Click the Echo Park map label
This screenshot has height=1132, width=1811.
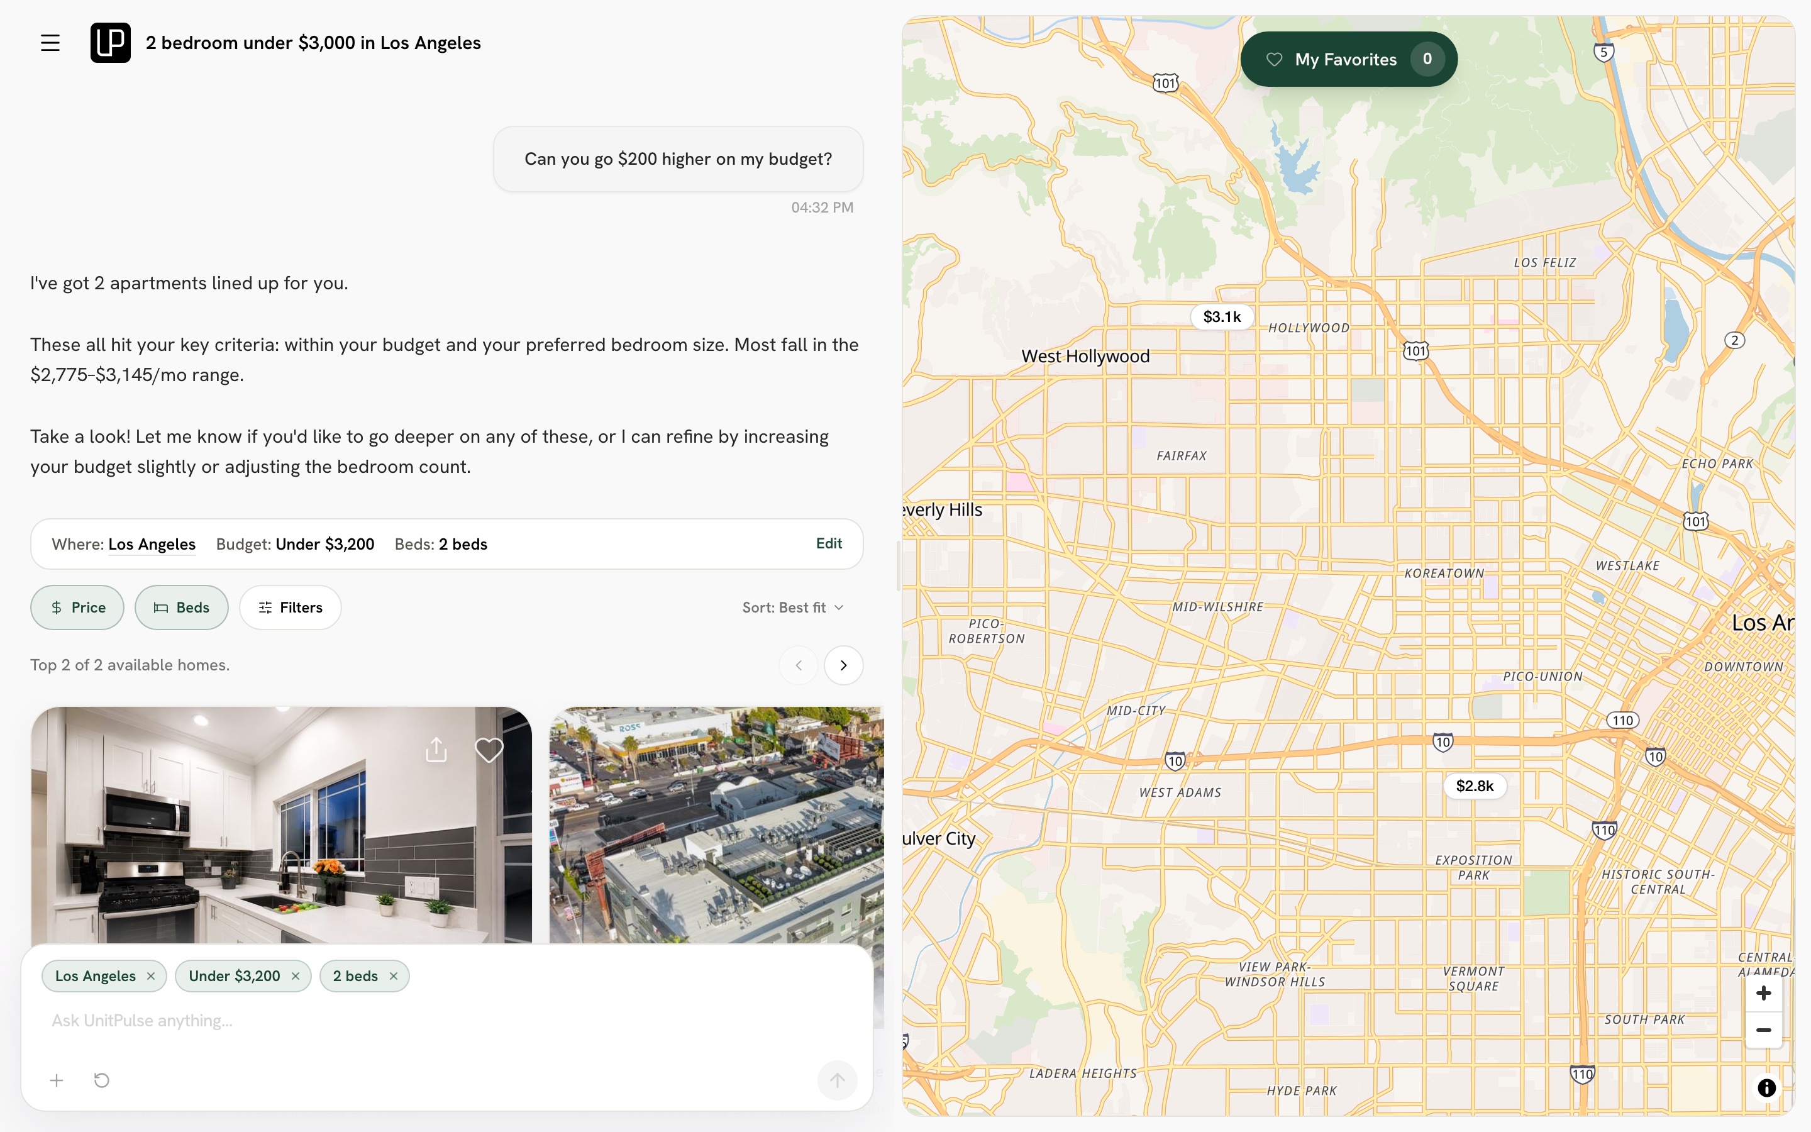(1717, 464)
